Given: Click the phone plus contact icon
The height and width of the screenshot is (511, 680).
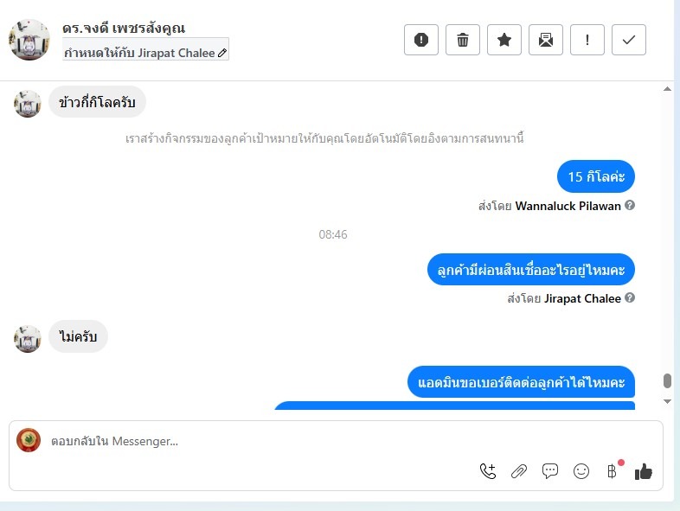Looking at the screenshot, I should [x=488, y=471].
